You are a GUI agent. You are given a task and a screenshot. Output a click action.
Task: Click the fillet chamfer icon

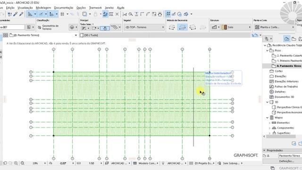click(x=148, y=14)
